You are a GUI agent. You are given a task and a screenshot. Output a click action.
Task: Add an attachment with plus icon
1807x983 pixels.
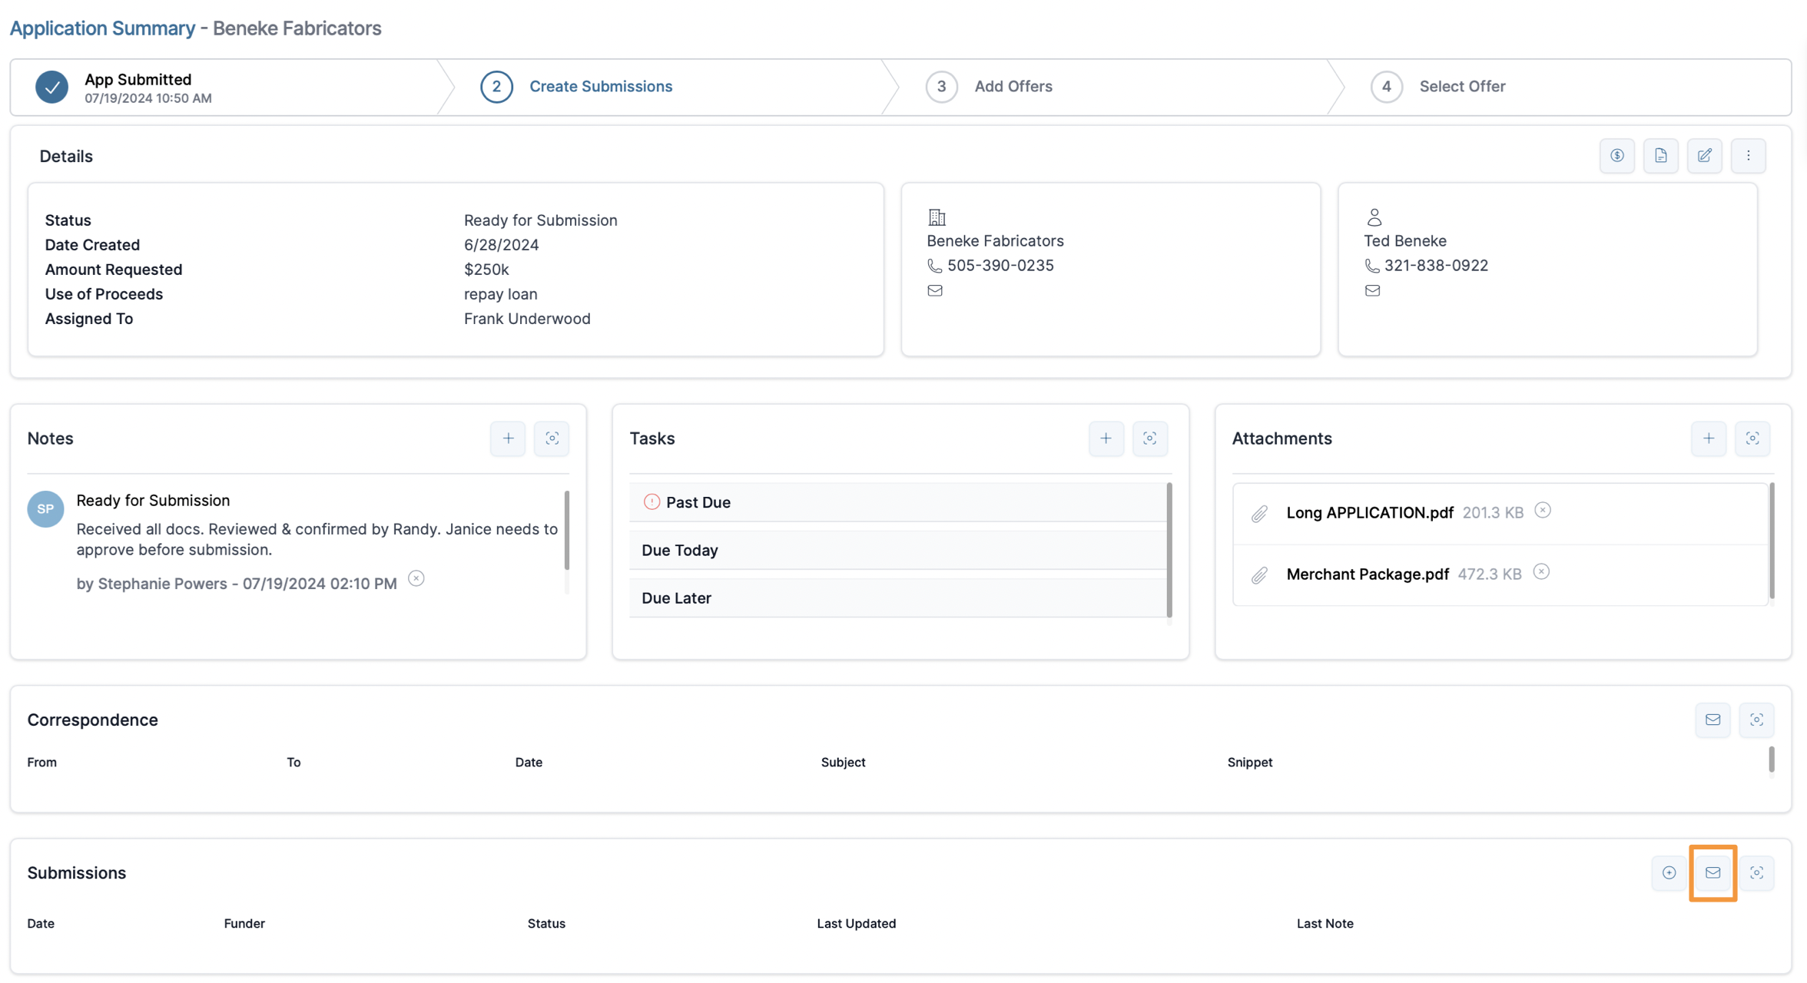[1708, 439]
